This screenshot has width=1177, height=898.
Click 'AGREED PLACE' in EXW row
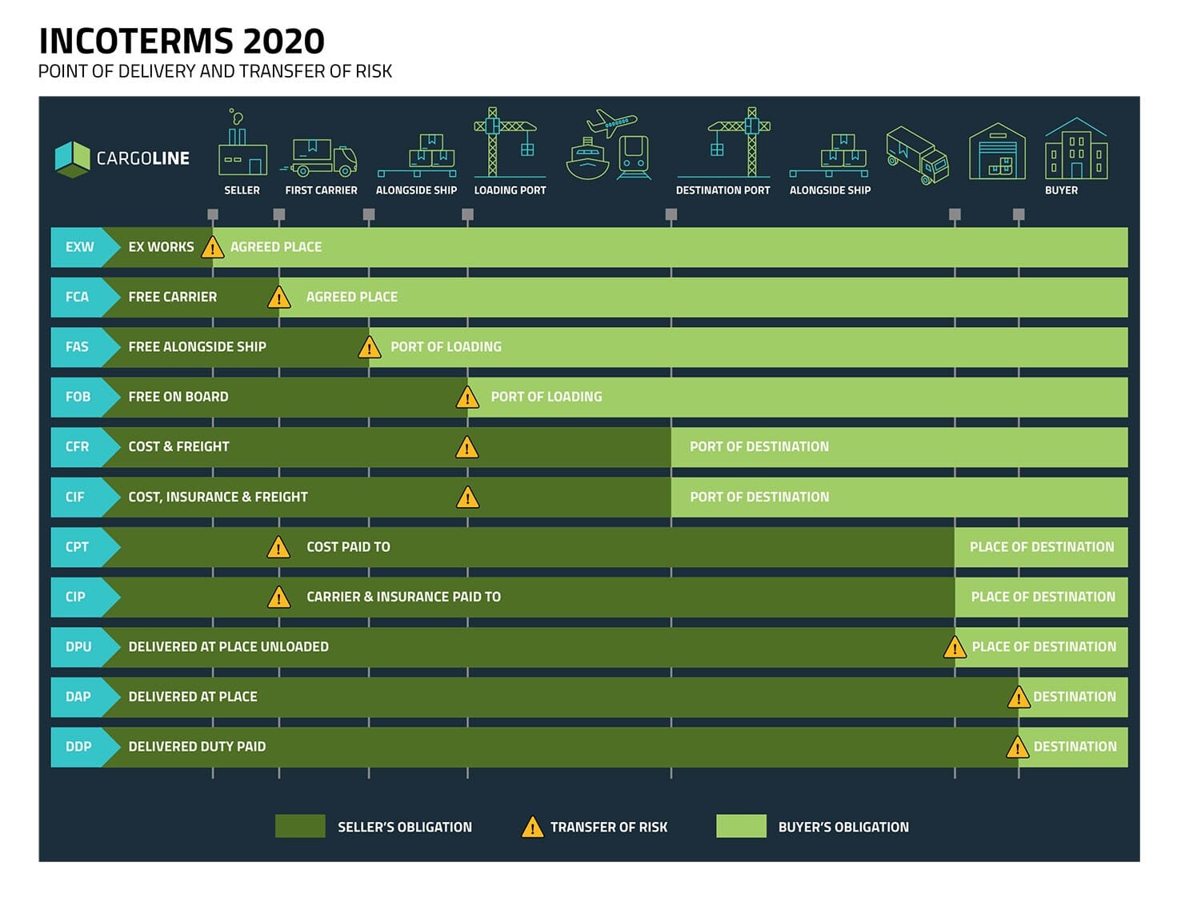pos(276,247)
